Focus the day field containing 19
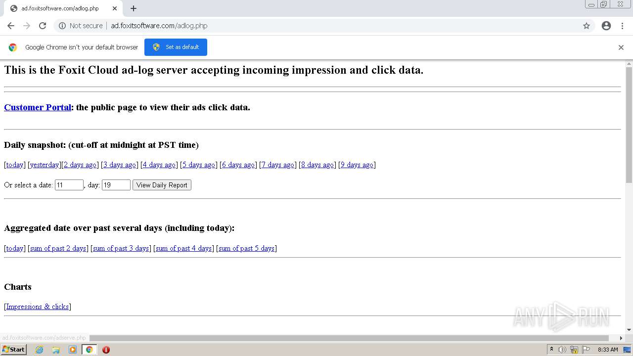The height and width of the screenshot is (356, 633). (116, 185)
